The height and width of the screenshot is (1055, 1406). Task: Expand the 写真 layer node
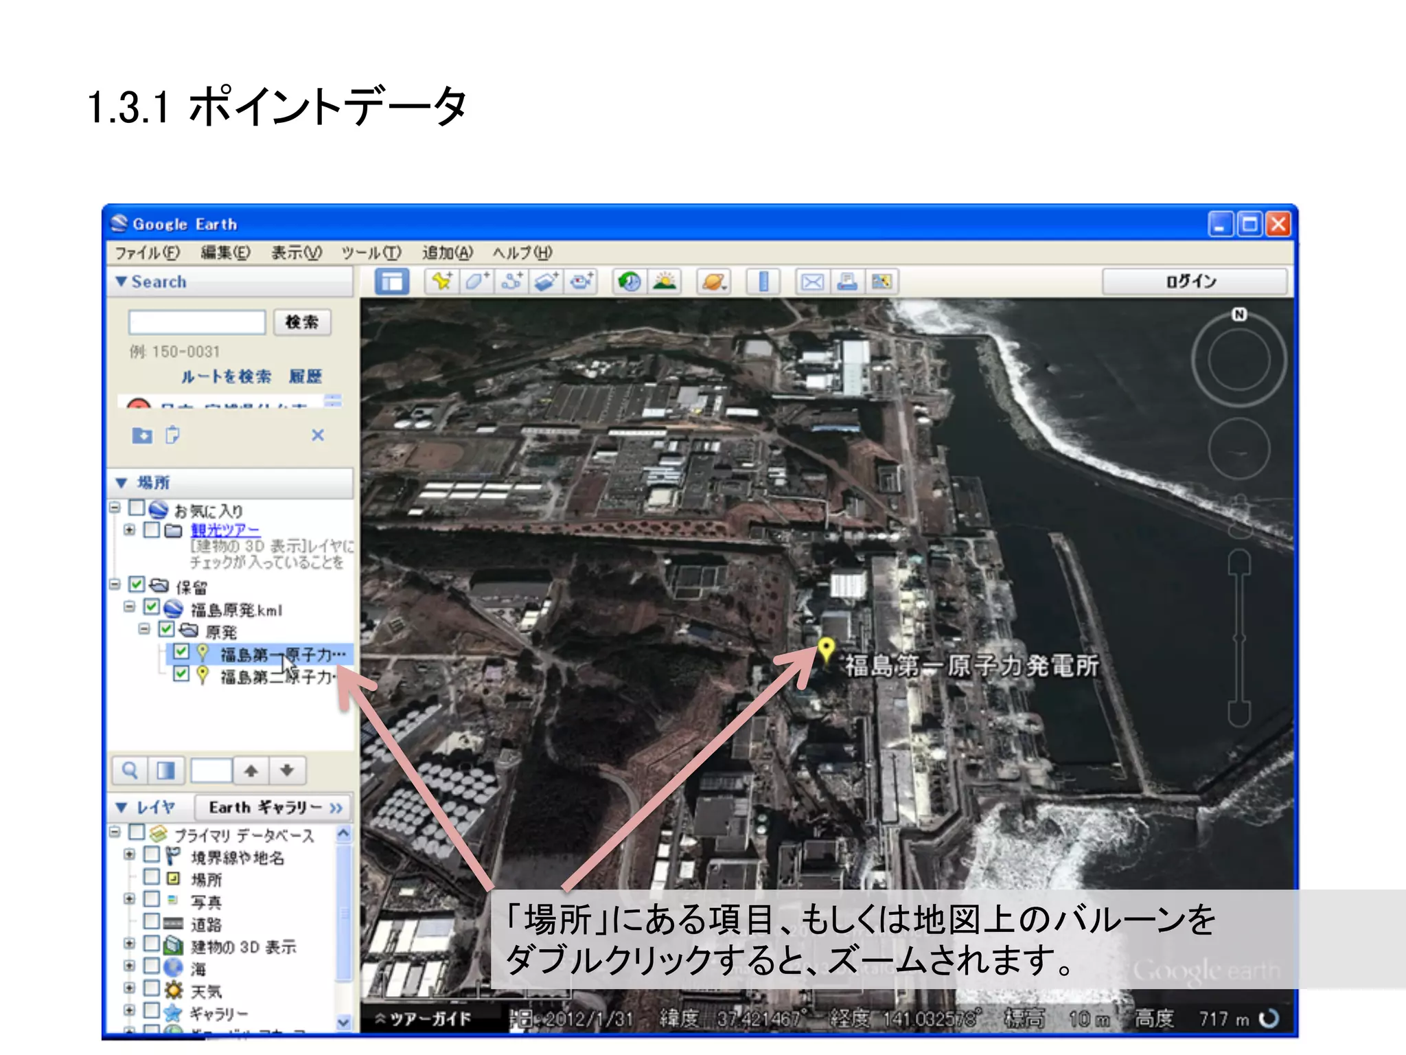(129, 899)
